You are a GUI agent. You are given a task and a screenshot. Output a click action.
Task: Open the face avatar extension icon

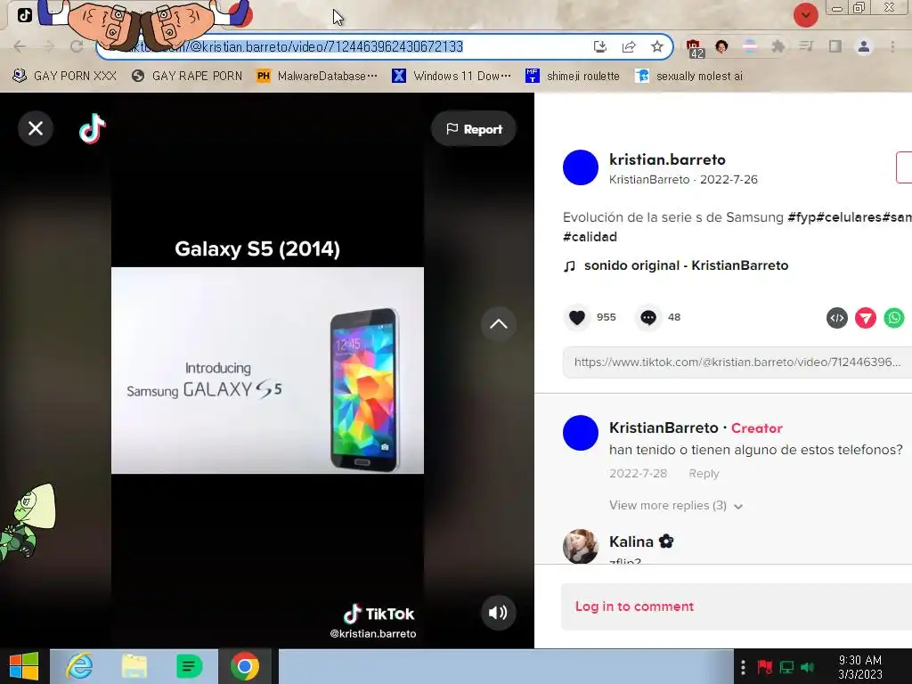click(x=721, y=46)
